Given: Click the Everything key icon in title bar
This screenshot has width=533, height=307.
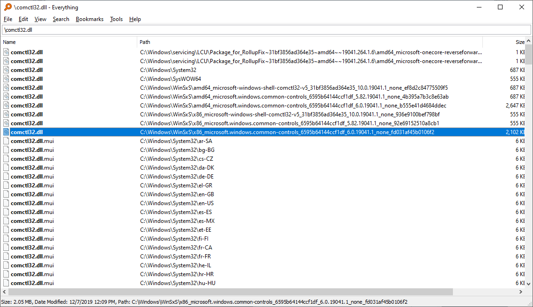Looking at the screenshot, I should (7, 7).
